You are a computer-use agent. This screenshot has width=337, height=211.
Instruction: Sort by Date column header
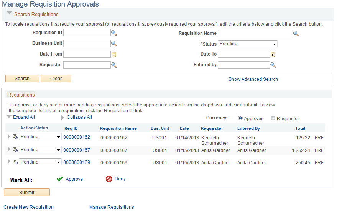coord(184,128)
